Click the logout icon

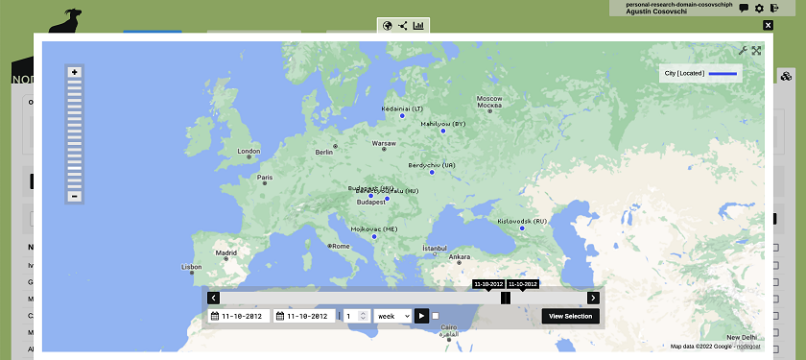(x=774, y=9)
